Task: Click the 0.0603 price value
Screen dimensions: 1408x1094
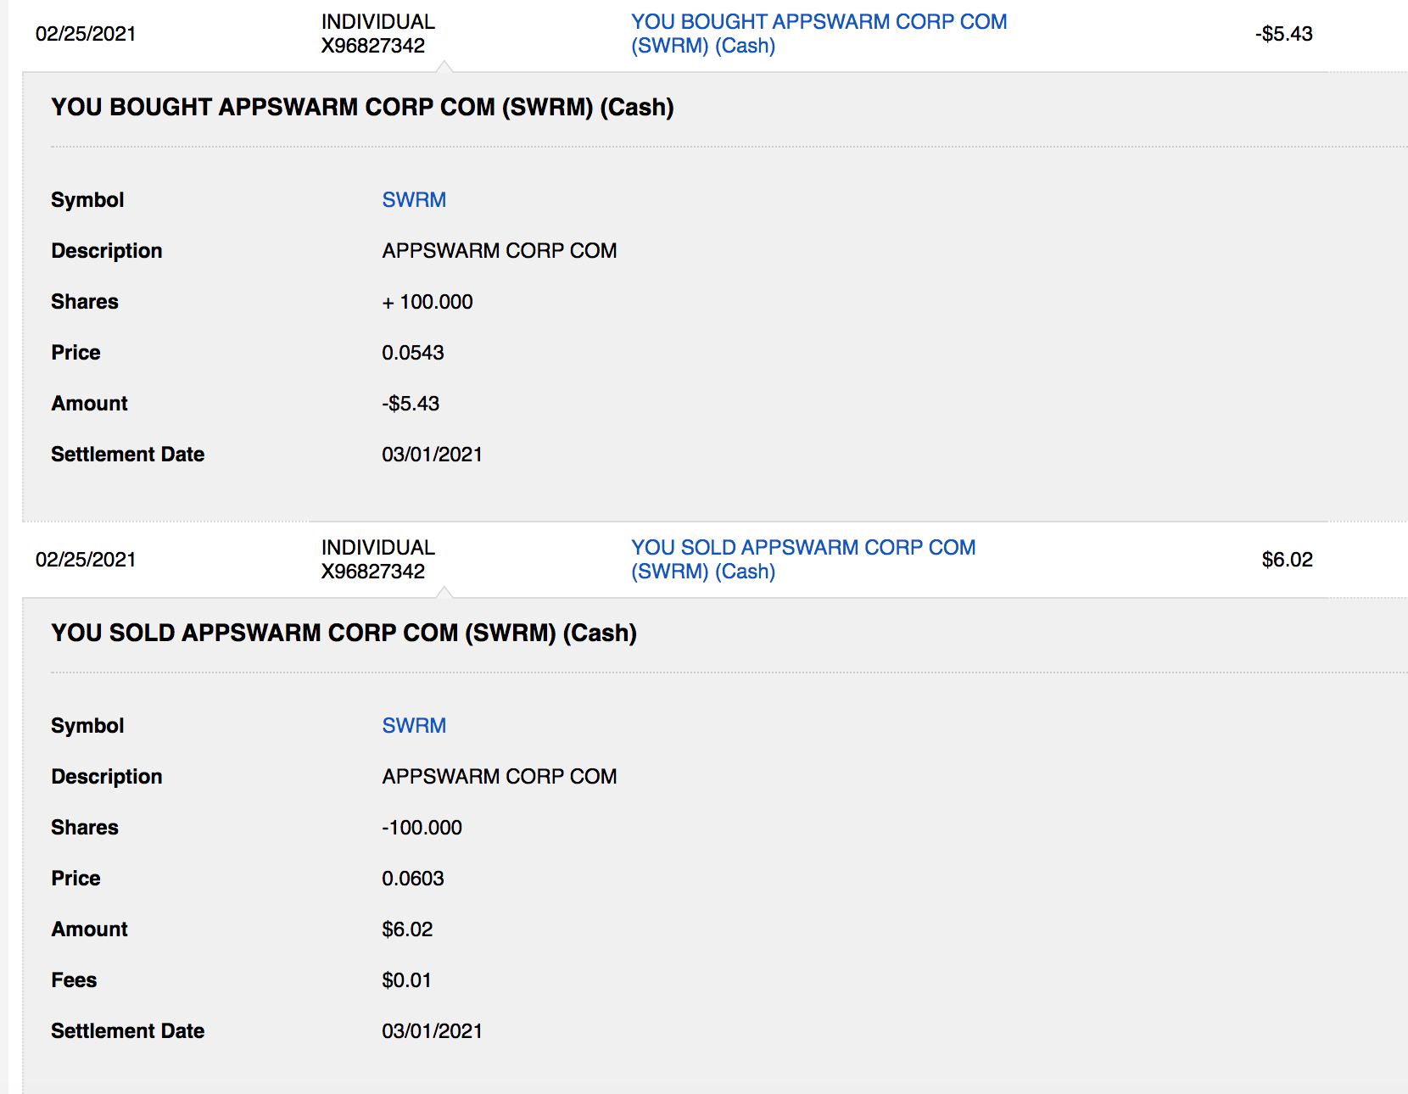Action: [413, 879]
